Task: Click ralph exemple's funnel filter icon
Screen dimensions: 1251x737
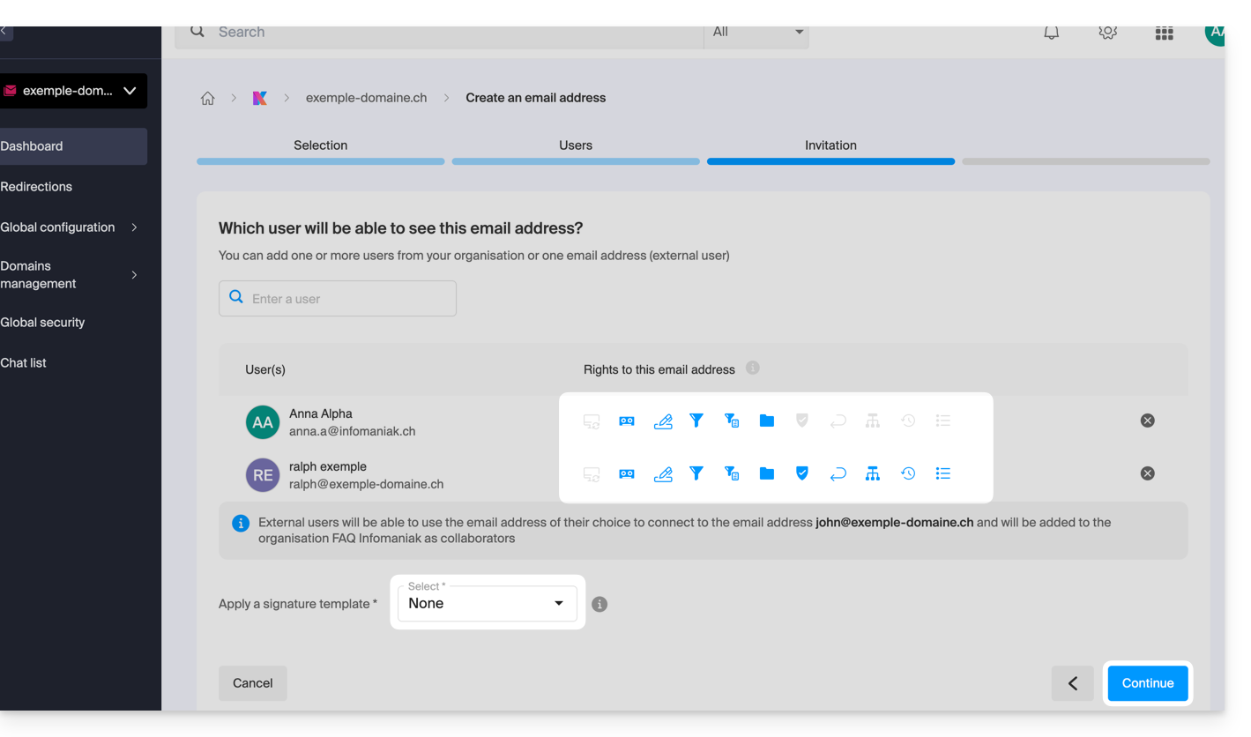Action: tap(696, 474)
